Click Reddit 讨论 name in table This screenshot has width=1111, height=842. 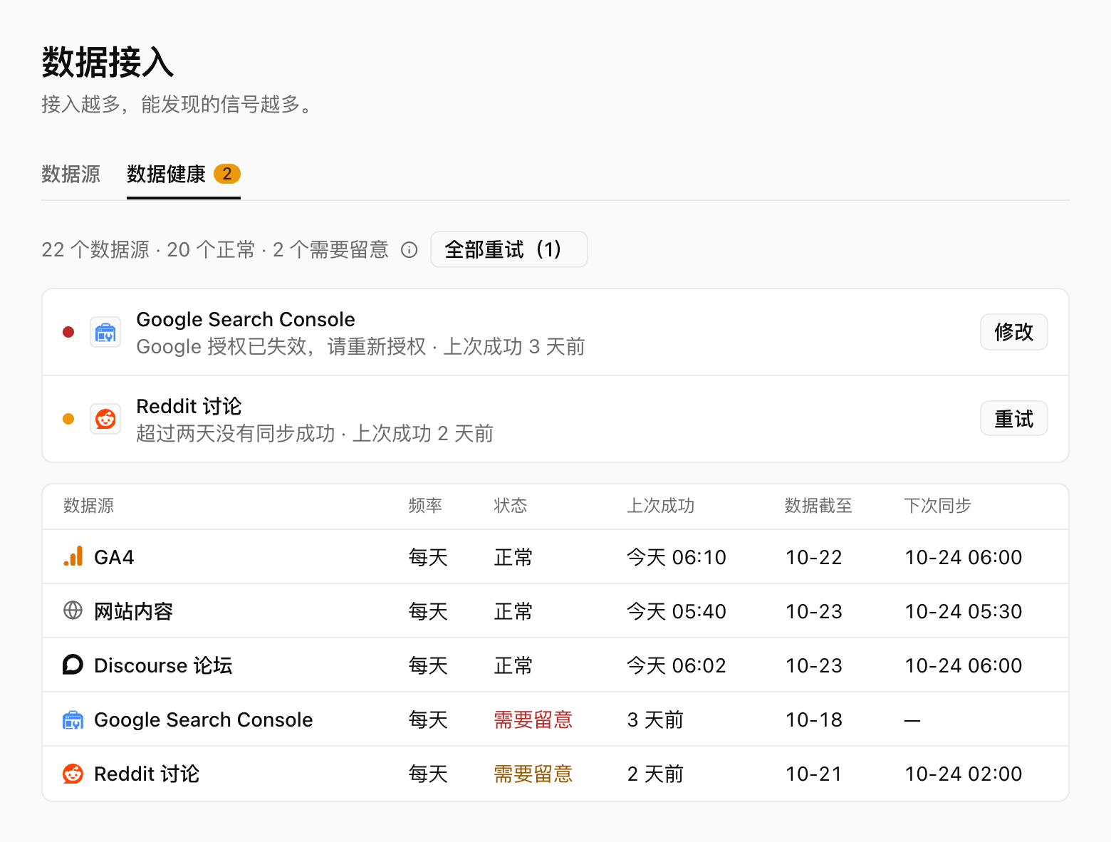(x=147, y=774)
